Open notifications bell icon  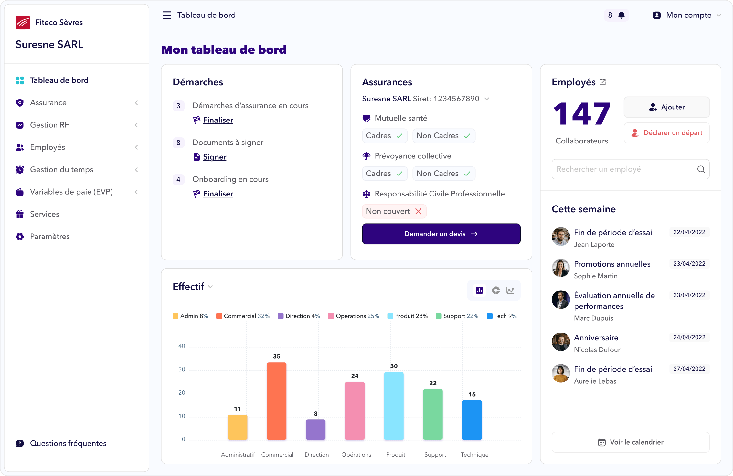click(x=621, y=15)
